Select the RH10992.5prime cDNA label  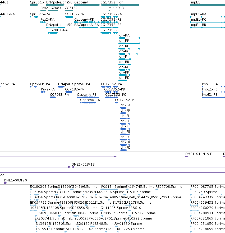point(138,218)
